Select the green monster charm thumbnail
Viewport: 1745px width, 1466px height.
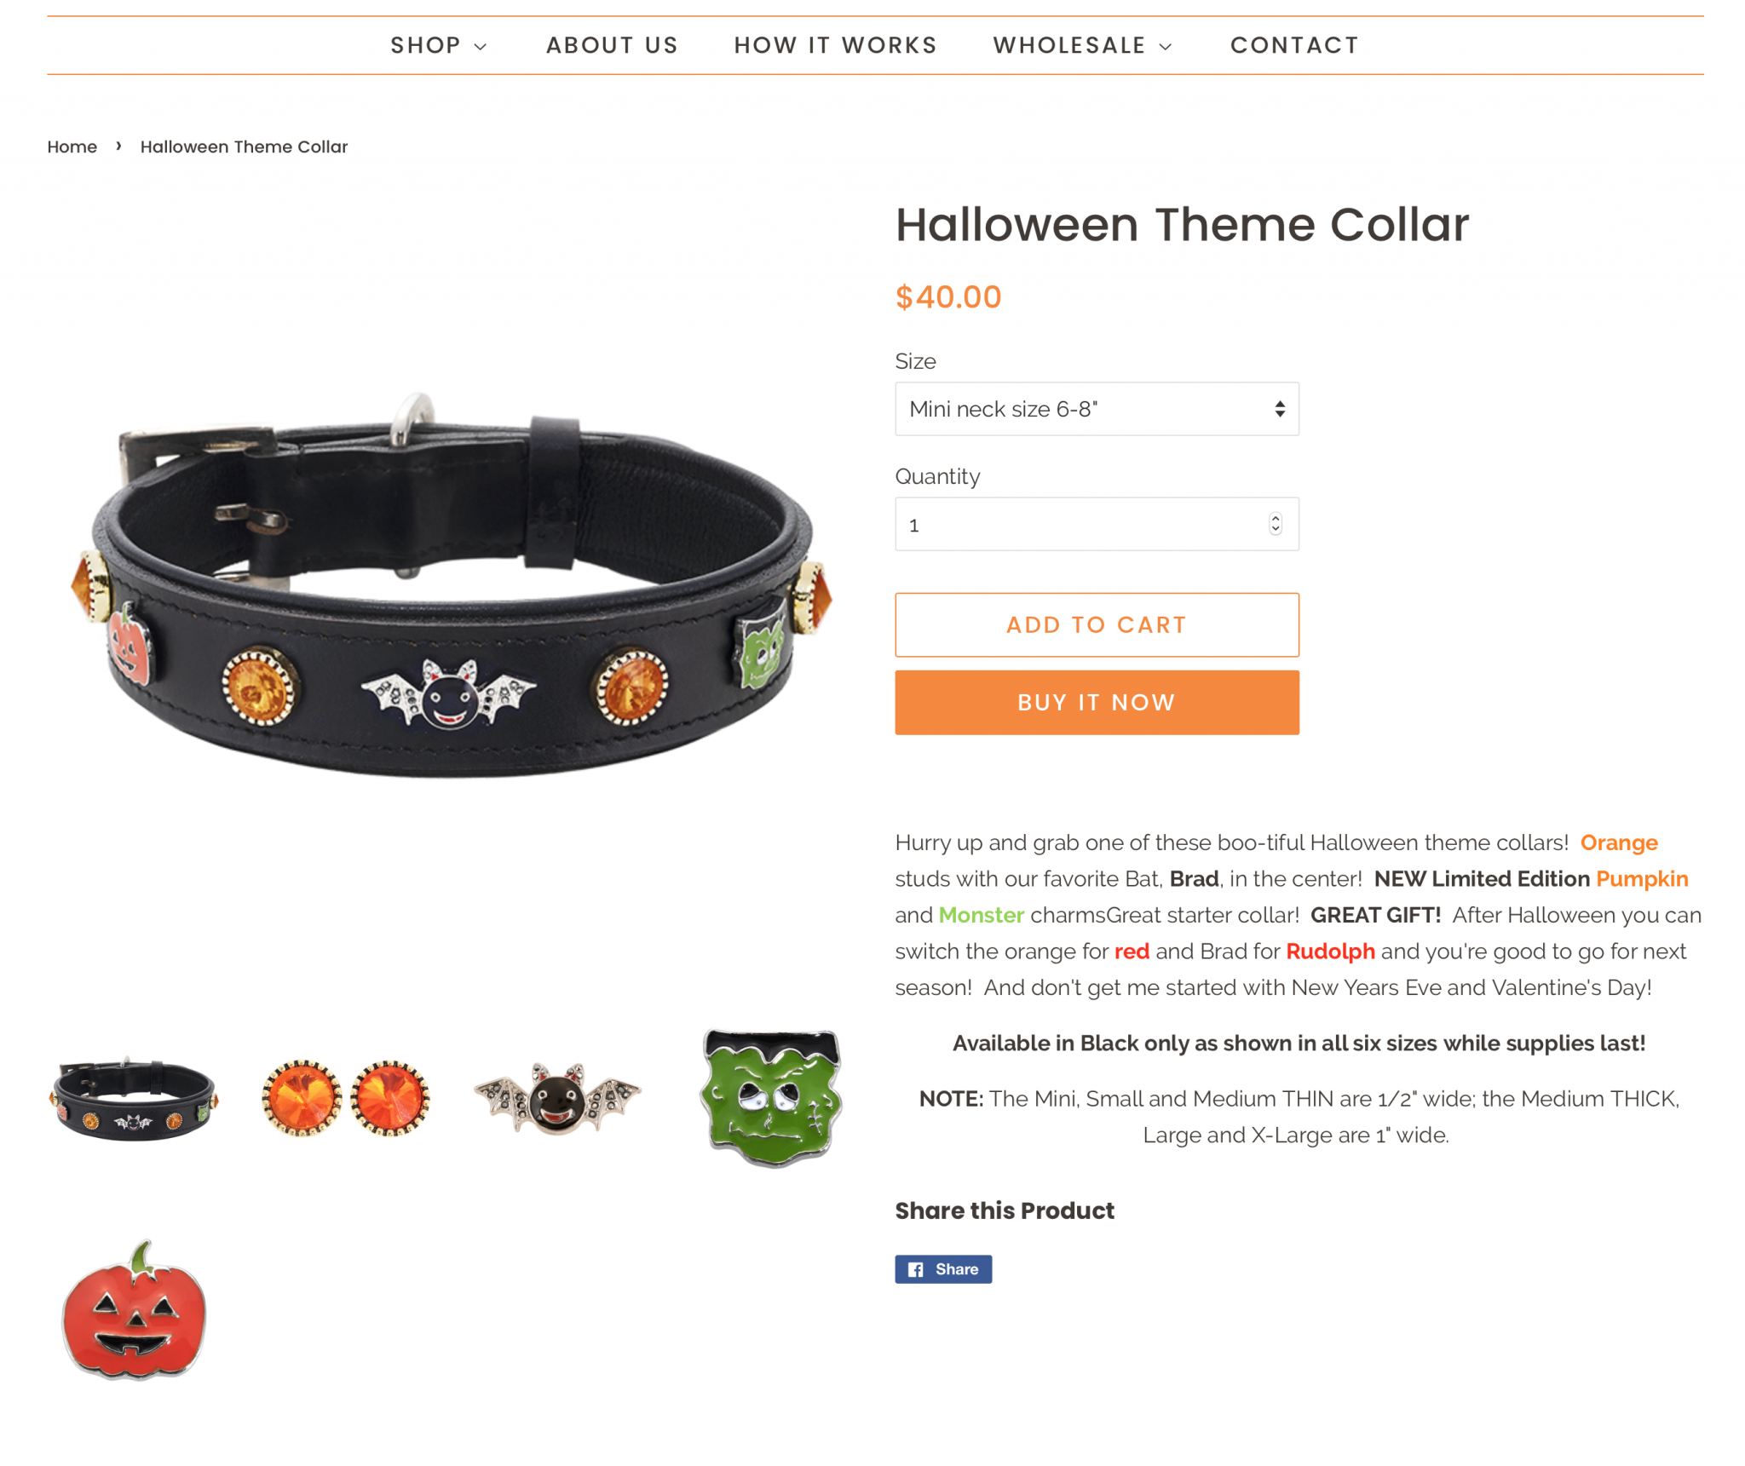click(x=770, y=1098)
